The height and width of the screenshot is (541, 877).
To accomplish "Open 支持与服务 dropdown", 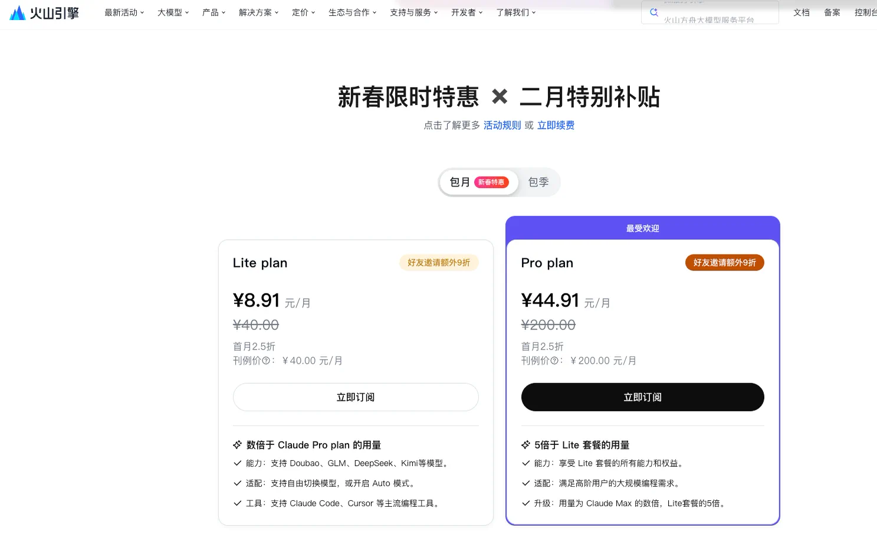I will (x=414, y=12).
